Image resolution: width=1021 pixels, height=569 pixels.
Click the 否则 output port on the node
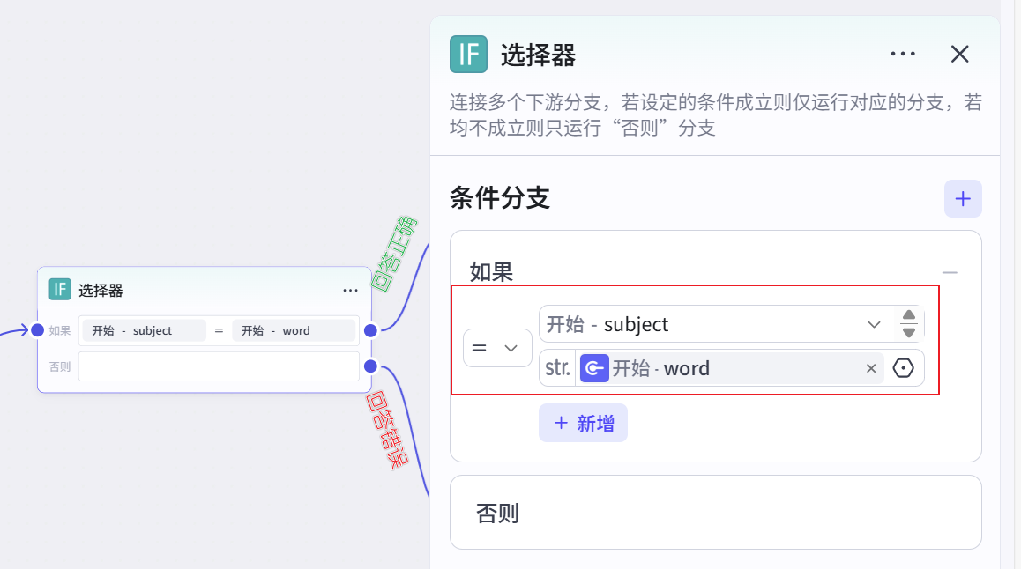(370, 366)
